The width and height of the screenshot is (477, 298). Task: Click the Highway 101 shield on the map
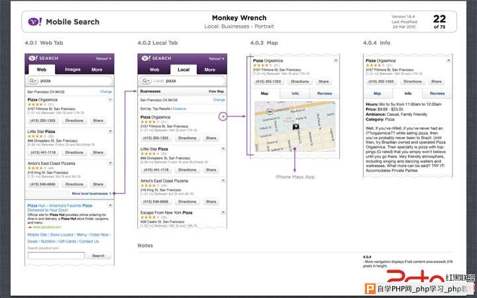click(x=270, y=112)
